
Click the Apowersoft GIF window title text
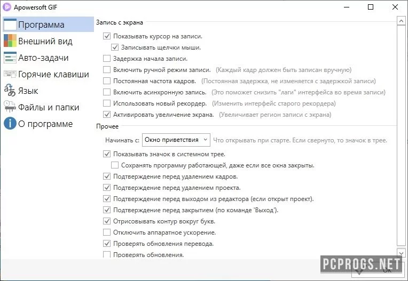[x=35, y=7]
